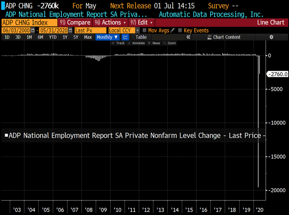Activate the Track crosshair tool
This screenshot has height=215, width=289.
click(x=118, y=43)
